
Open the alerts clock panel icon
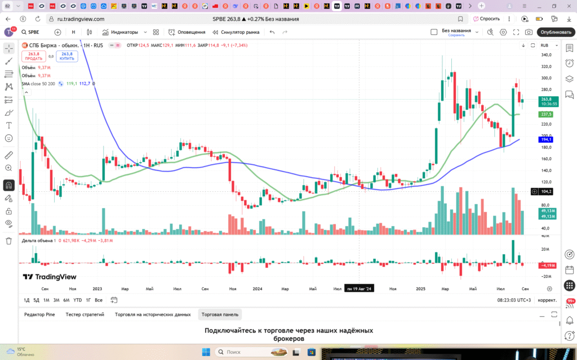tap(569, 64)
